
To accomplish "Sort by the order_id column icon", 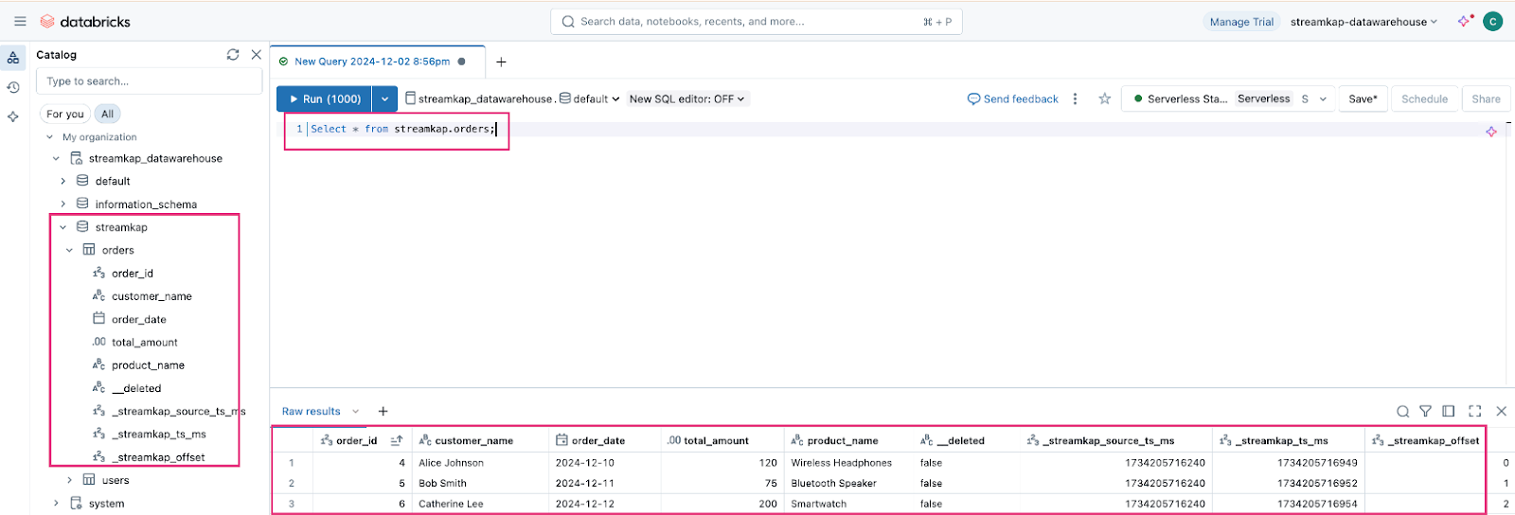I will click(x=397, y=440).
